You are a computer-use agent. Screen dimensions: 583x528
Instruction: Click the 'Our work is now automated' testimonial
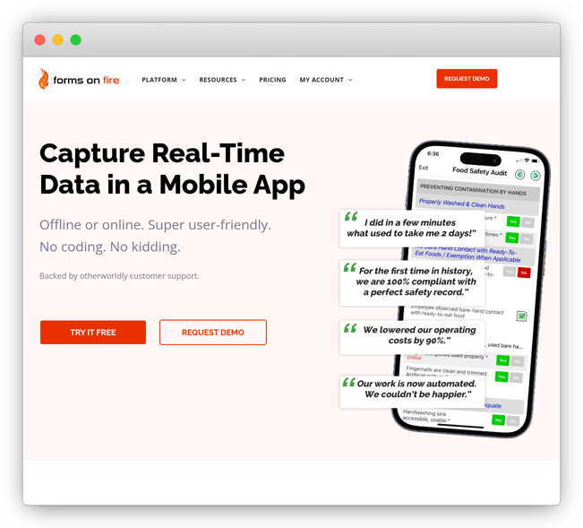pos(412,392)
